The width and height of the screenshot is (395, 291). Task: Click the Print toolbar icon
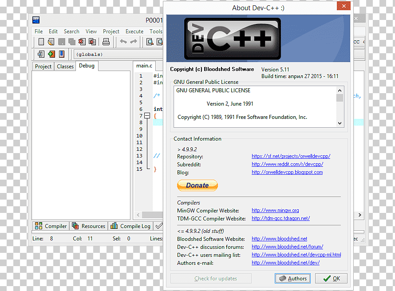pos(106,42)
